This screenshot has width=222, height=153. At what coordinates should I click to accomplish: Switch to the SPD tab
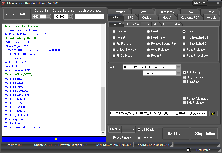coord(130,18)
